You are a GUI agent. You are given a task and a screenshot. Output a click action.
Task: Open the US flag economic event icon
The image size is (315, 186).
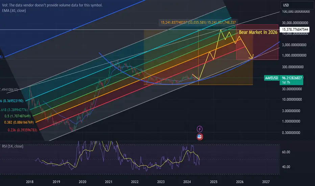coord(199,137)
